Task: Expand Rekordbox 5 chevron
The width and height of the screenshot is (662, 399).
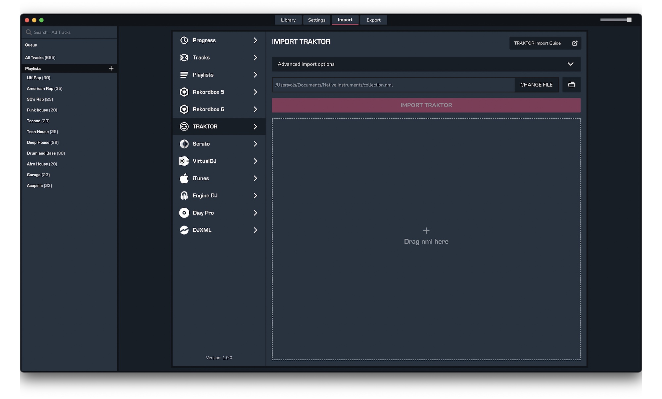Action: tap(255, 92)
